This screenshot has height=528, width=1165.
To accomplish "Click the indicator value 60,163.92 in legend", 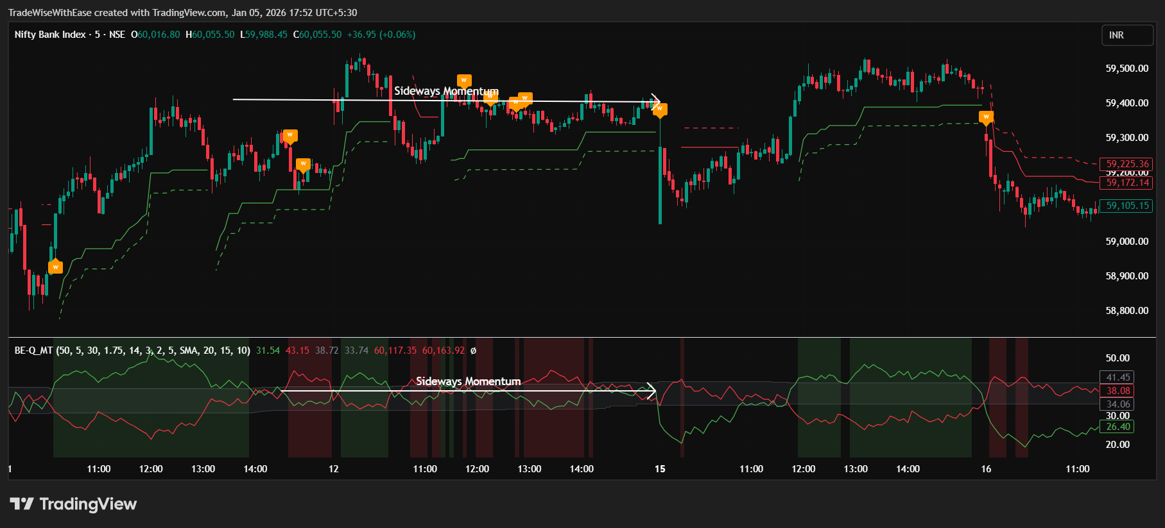I will click(x=443, y=351).
